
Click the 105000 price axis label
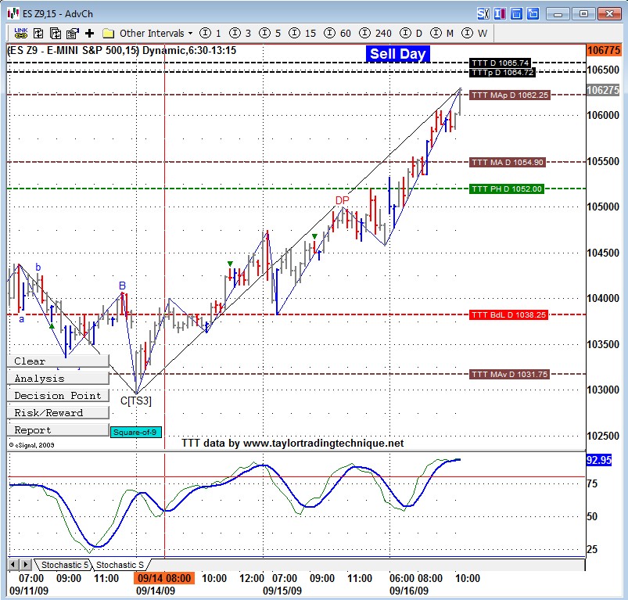[x=603, y=207]
